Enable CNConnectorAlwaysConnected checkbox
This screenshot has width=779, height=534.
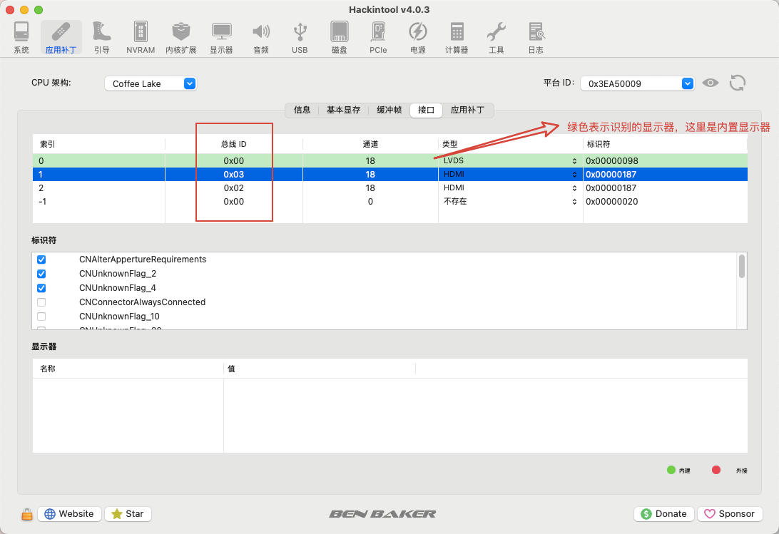click(41, 302)
